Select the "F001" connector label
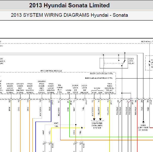153x152 pixels. (x=53, y=146)
